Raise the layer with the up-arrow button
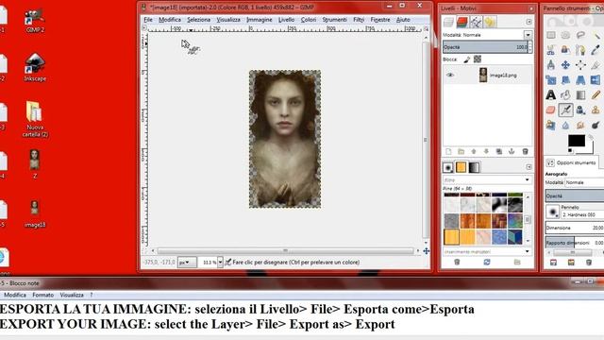Screen dimensions: 604x340 (x=474, y=152)
